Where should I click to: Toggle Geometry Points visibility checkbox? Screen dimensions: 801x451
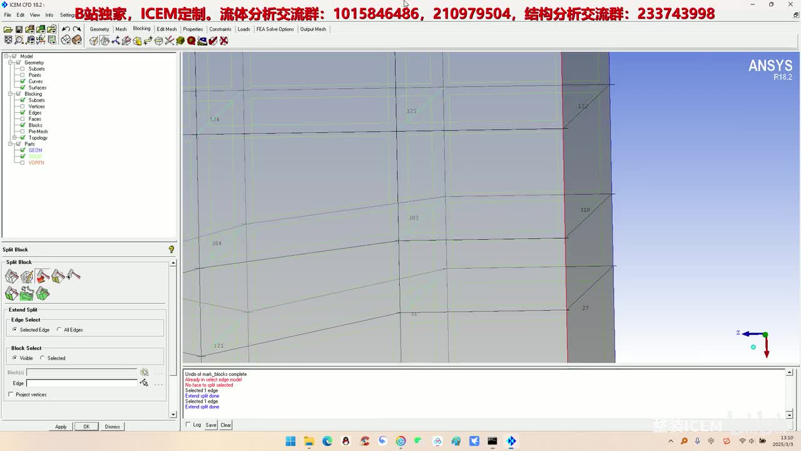point(23,75)
